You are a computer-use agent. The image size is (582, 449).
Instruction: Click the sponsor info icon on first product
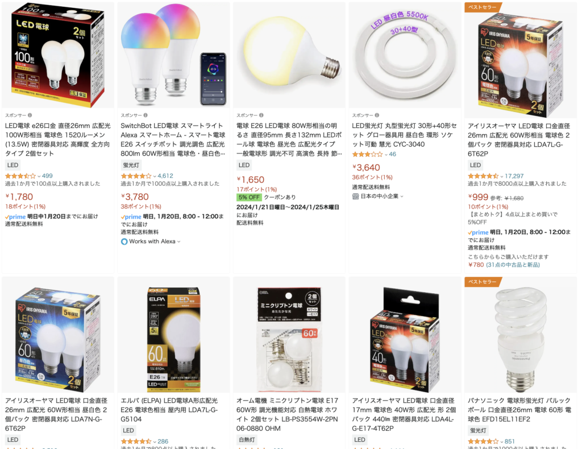pyautogui.click(x=30, y=115)
